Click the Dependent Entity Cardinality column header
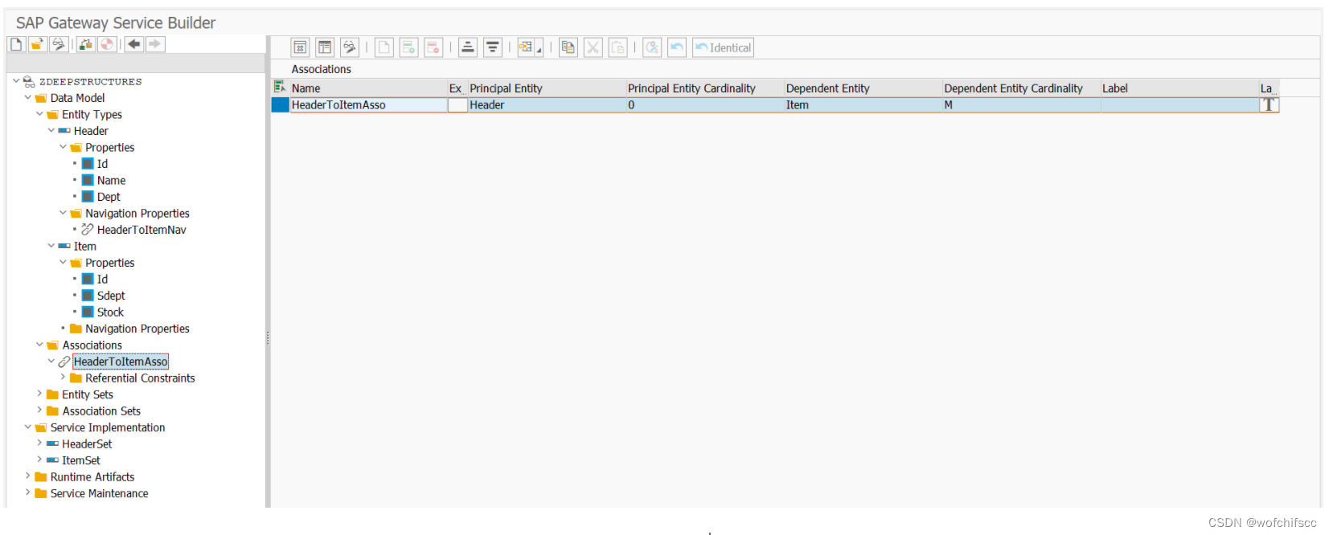This screenshot has height=535, width=1329. point(1021,88)
